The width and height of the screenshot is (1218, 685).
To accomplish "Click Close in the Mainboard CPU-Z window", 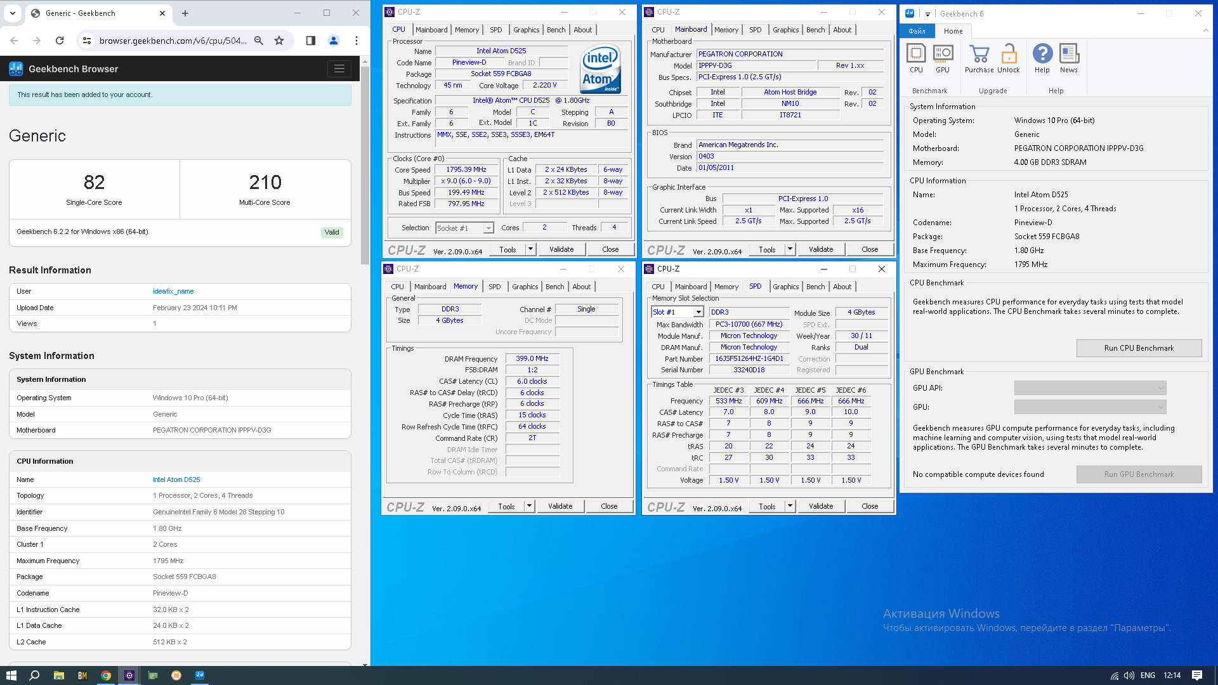I will point(870,249).
